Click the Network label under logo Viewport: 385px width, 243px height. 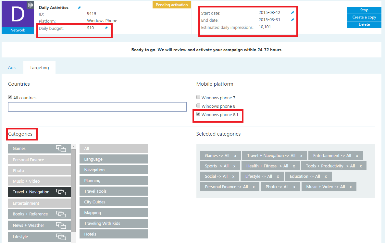click(18, 30)
